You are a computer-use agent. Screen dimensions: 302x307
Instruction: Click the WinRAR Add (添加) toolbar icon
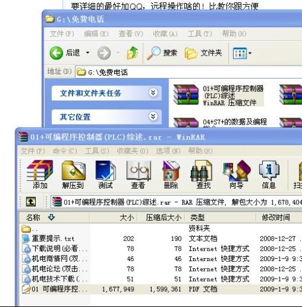[x=40, y=174]
